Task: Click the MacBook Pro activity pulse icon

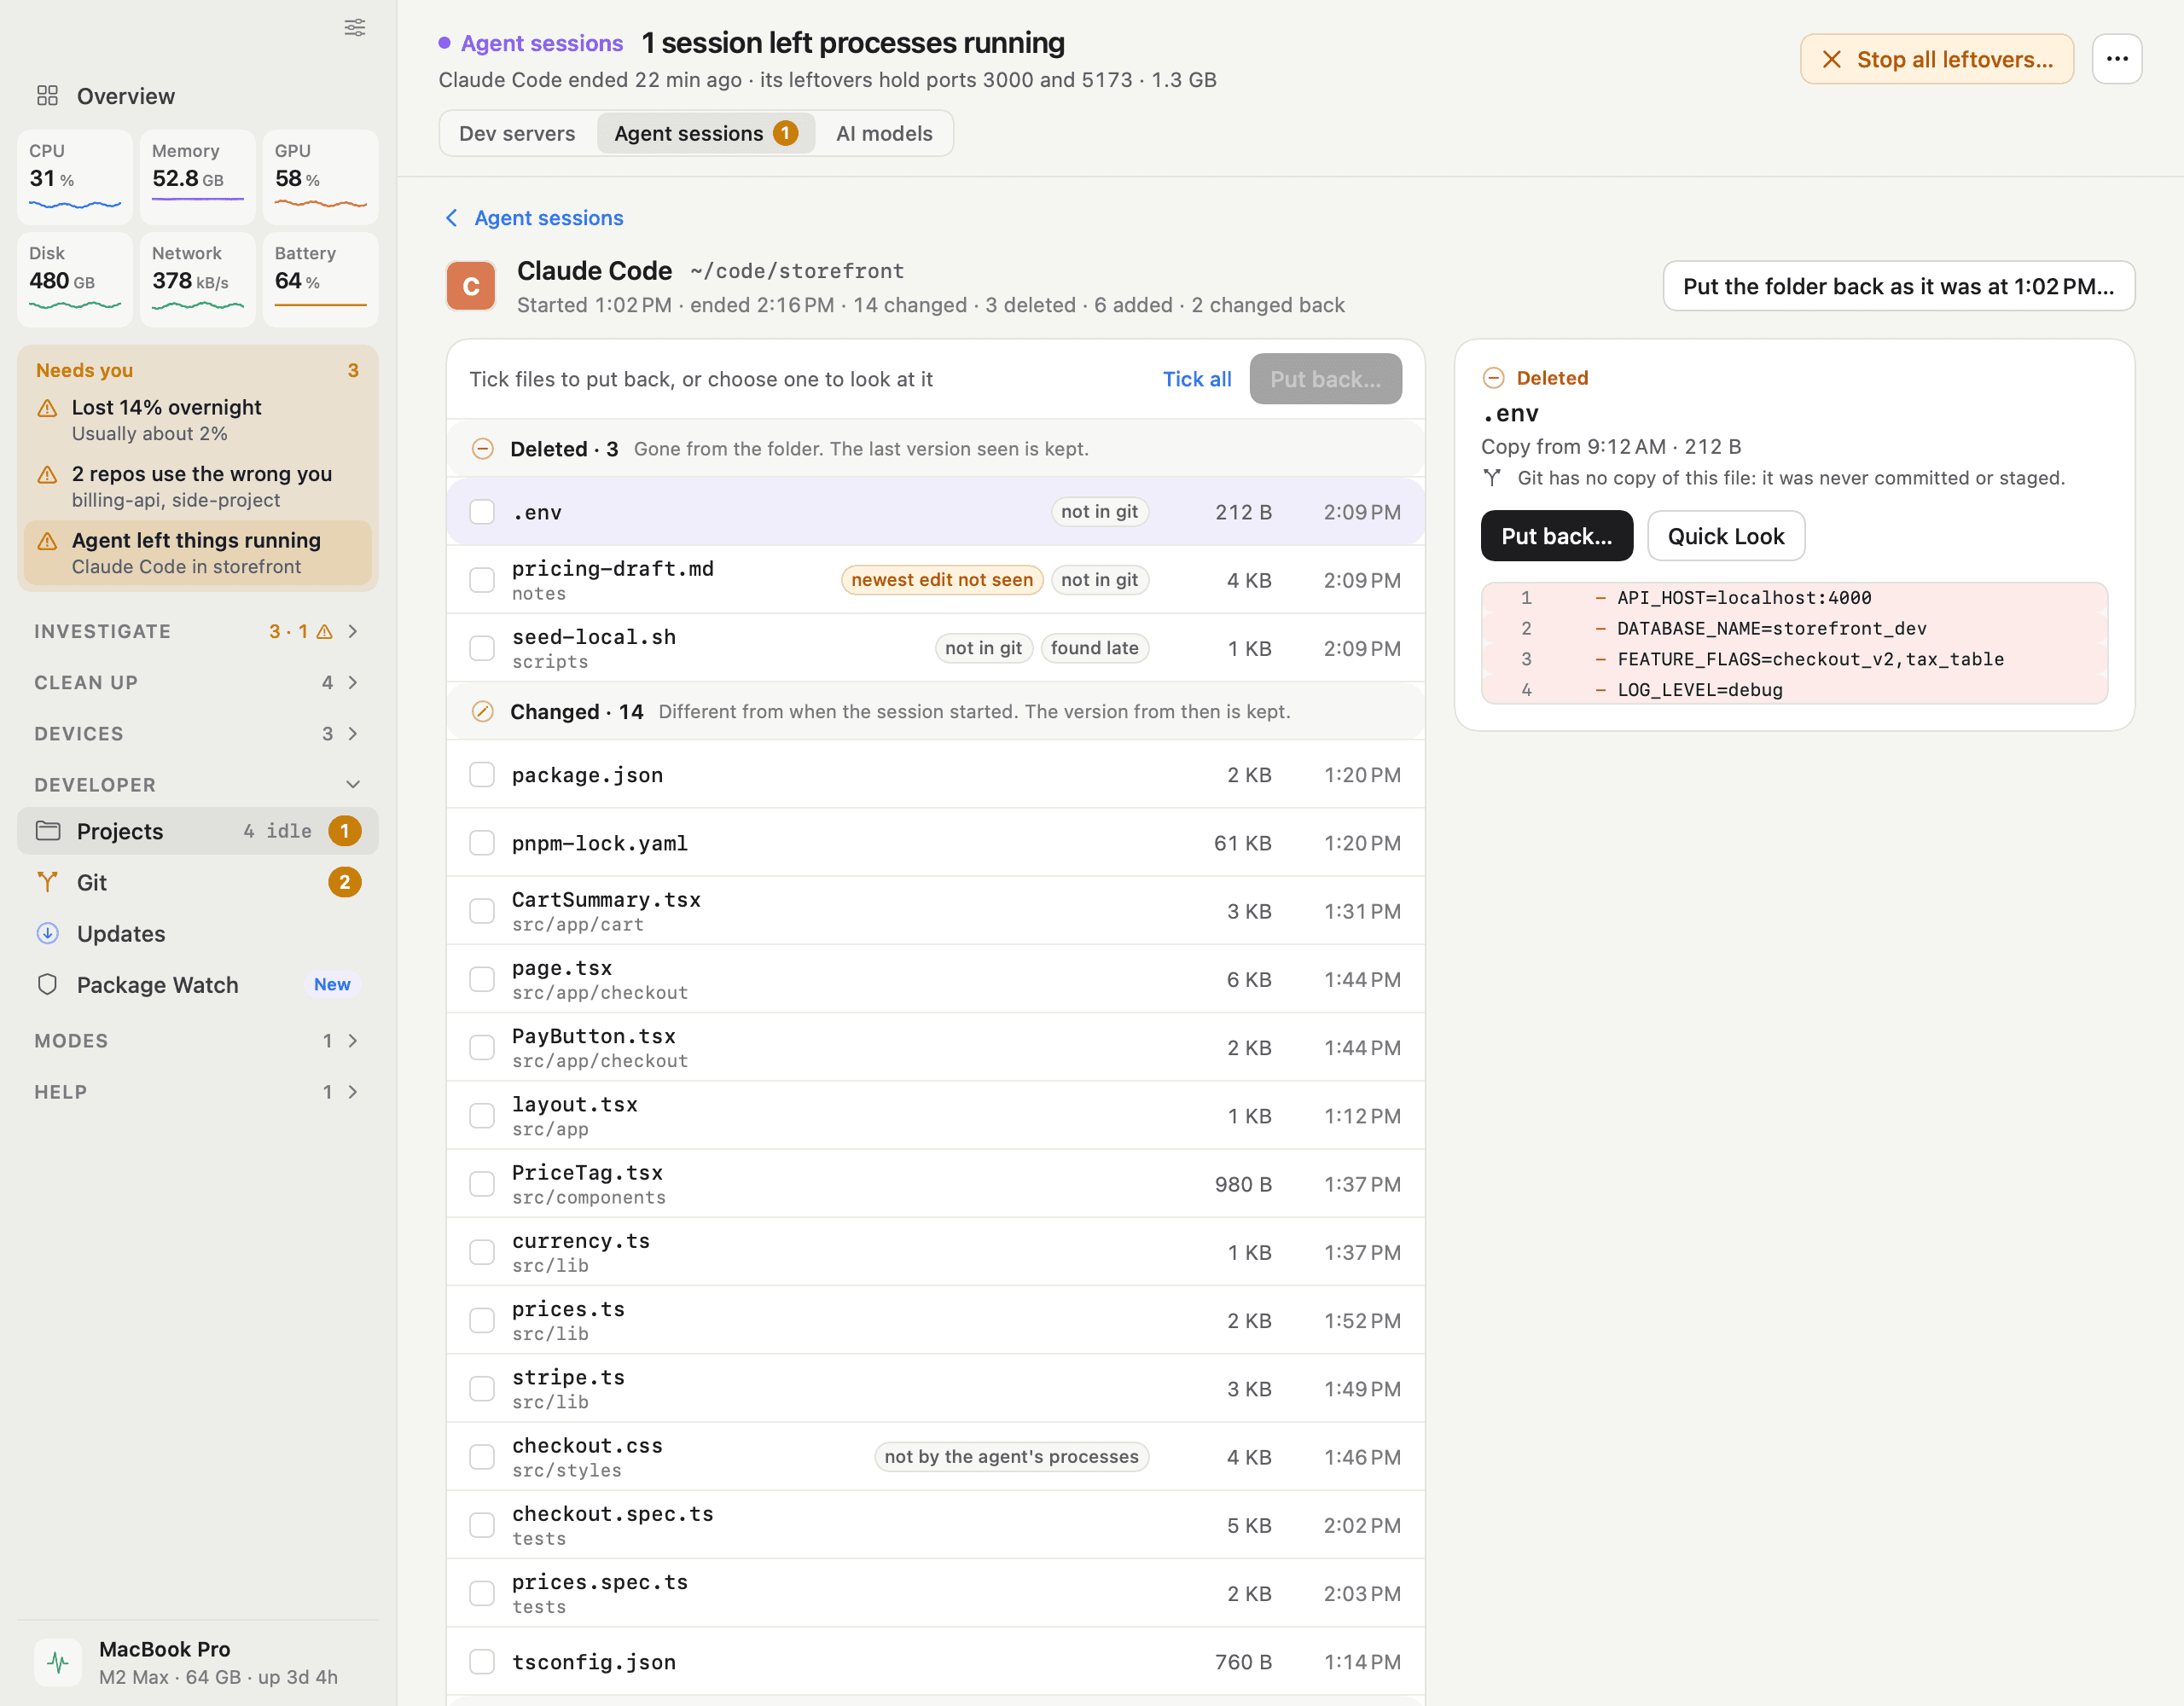Action: pos(58,1662)
